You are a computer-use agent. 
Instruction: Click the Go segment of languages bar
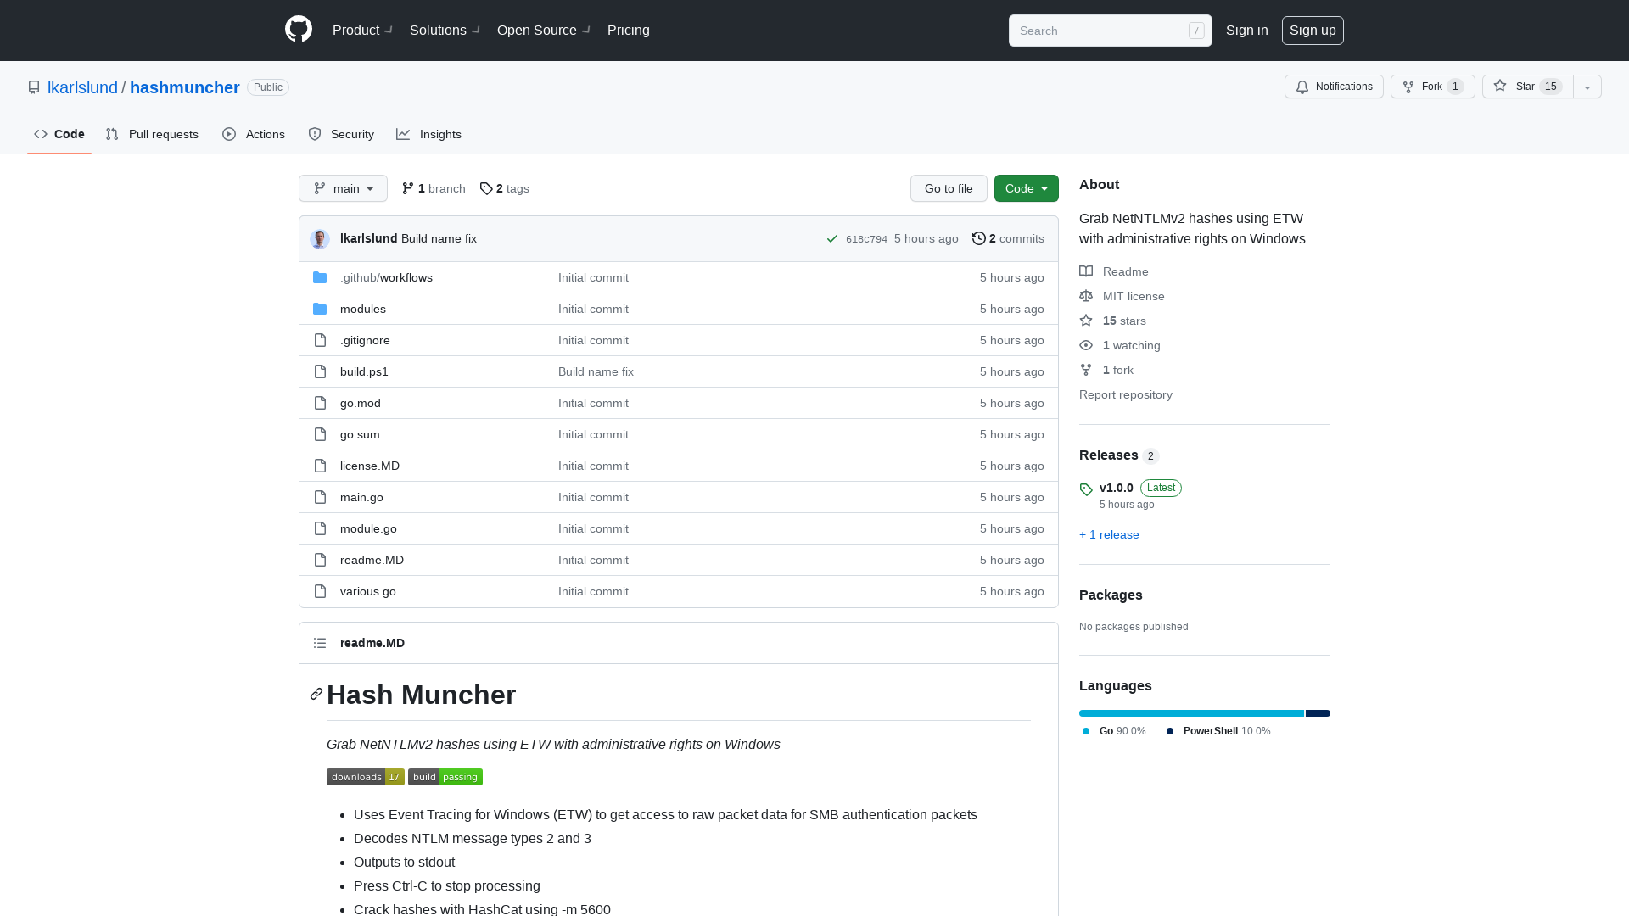(1191, 713)
